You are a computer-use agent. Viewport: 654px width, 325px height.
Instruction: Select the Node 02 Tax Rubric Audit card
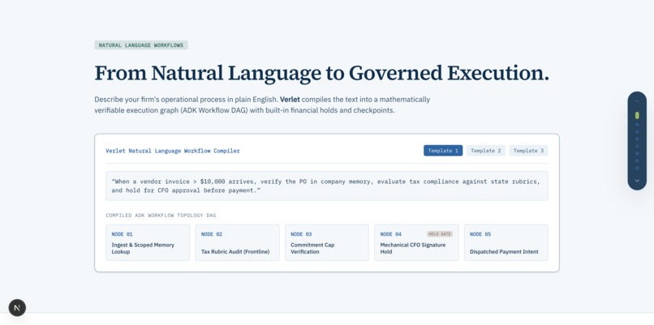tap(237, 242)
